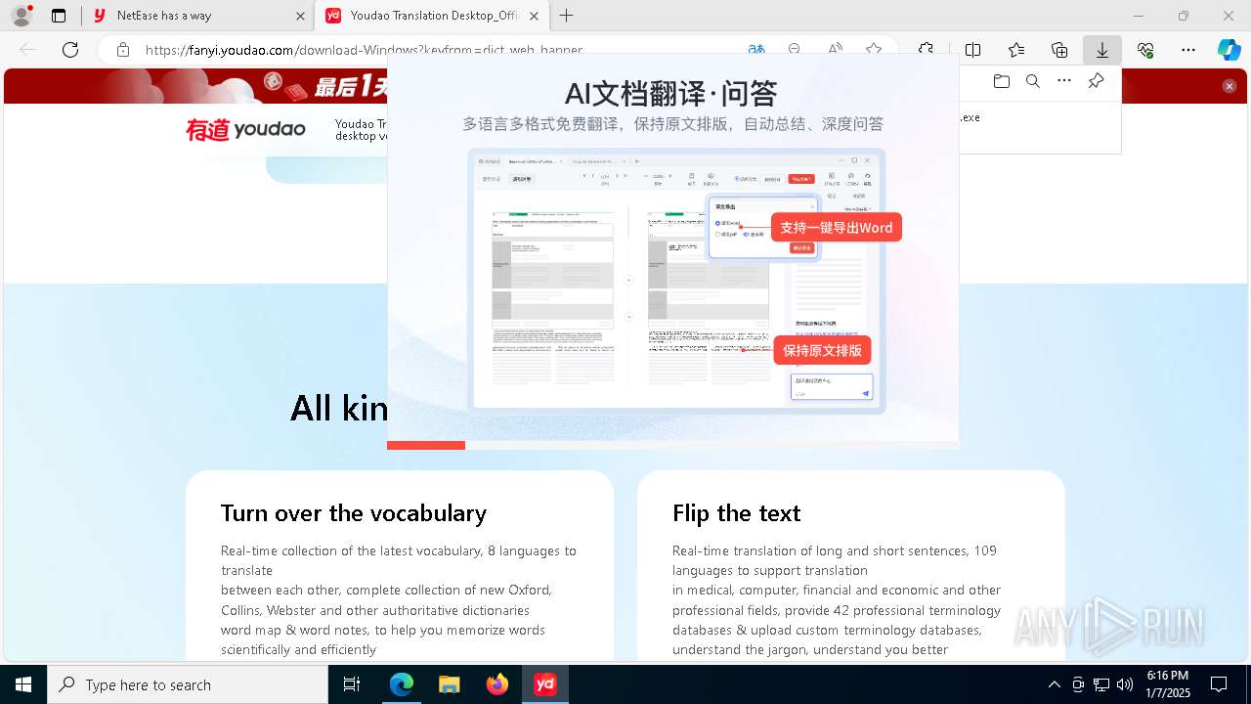Viewport: 1251px width, 704px height.
Task: Open Microsoft Edge from the taskbar
Action: [402, 684]
